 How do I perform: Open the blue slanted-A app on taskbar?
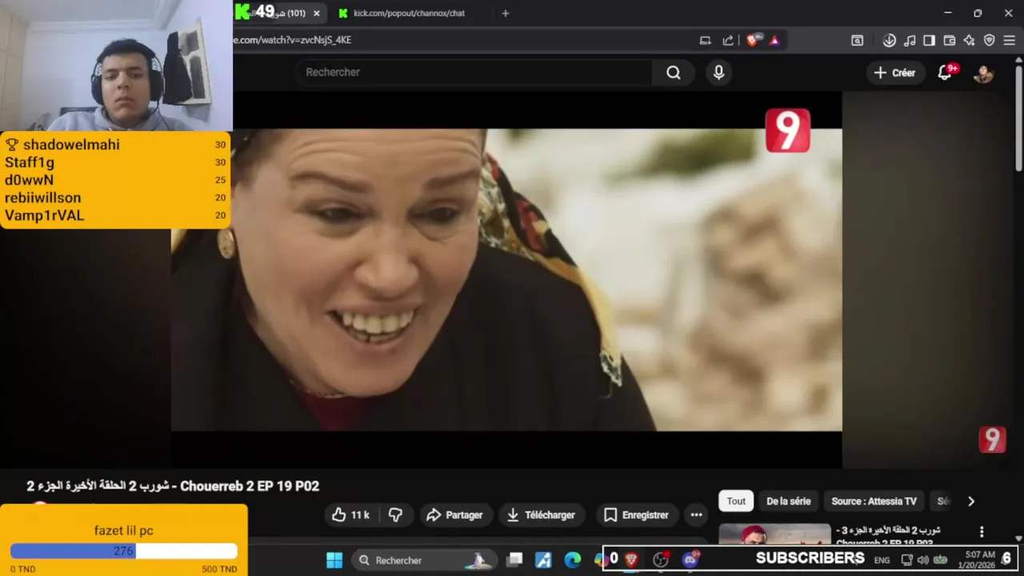pos(543,560)
